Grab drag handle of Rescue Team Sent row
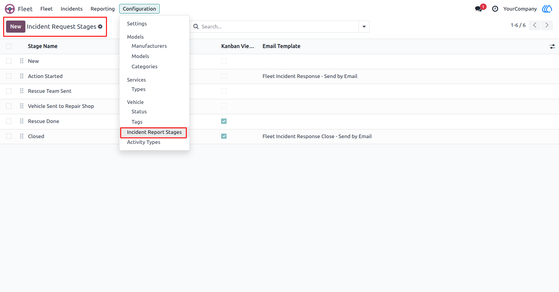Image resolution: width=559 pixels, height=292 pixels. click(22, 91)
